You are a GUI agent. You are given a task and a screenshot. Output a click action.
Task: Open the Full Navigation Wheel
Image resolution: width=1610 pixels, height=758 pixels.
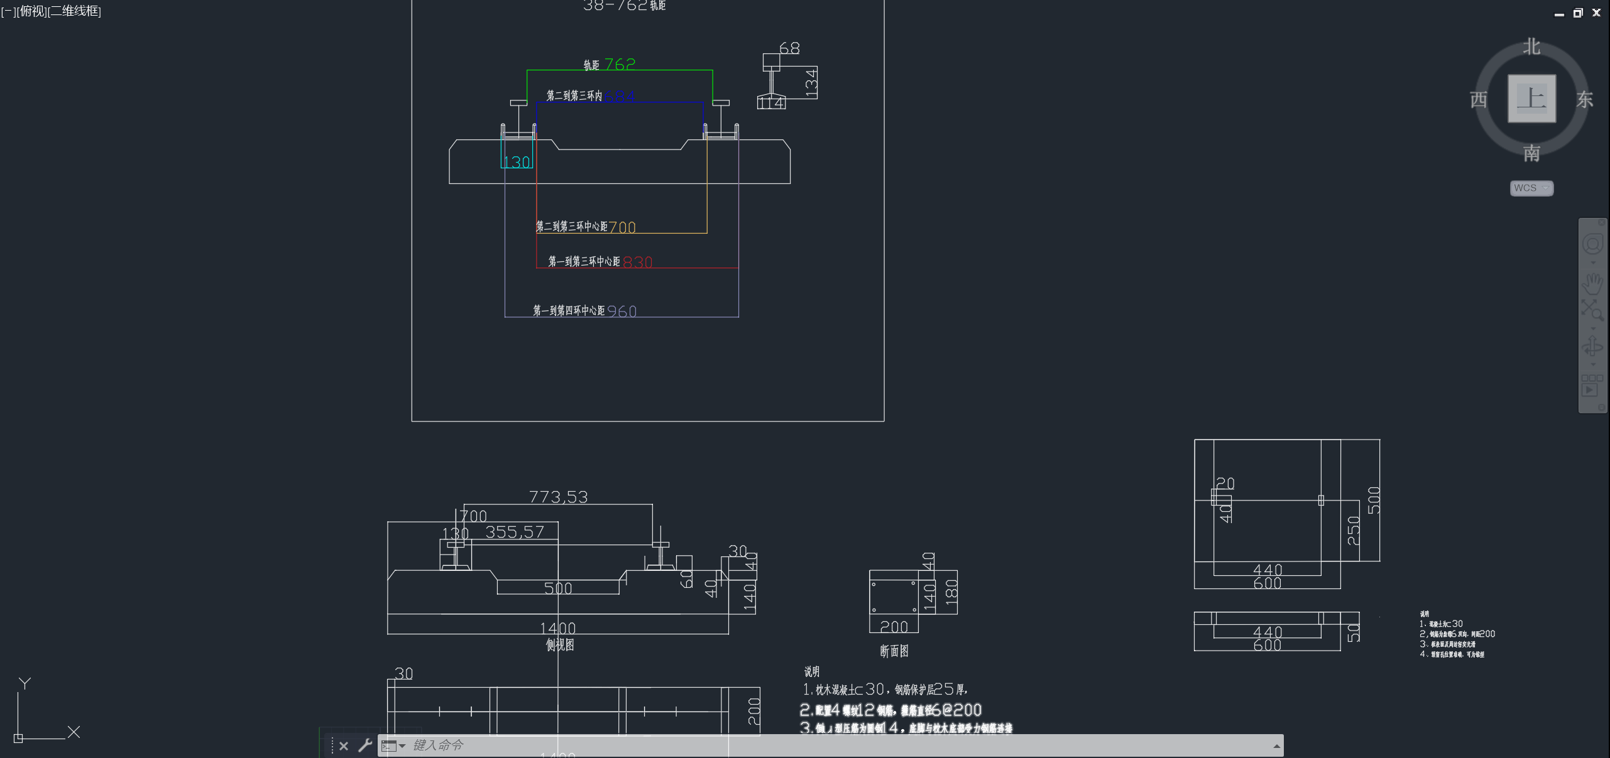click(1592, 244)
